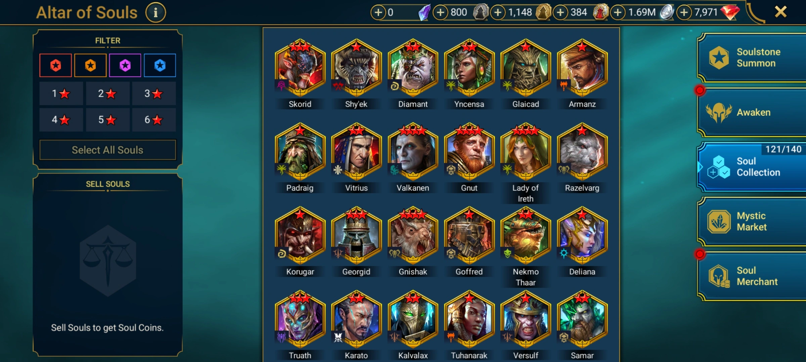Viewport: 806px width, 362px height.
Task: Toggle the red rarity star filter
Action: [55, 65]
